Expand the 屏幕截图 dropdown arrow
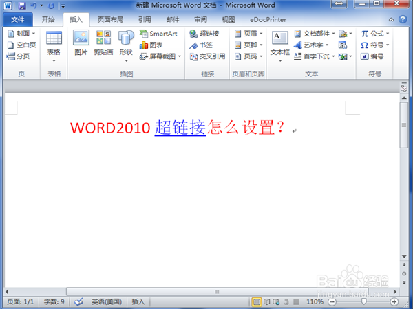 pyautogui.click(x=180, y=56)
